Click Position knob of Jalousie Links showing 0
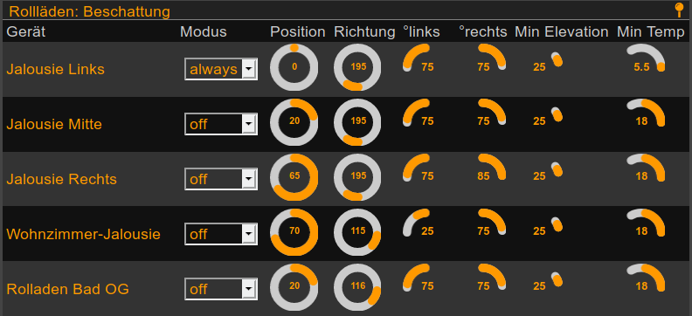692x316 pixels. pos(294,67)
